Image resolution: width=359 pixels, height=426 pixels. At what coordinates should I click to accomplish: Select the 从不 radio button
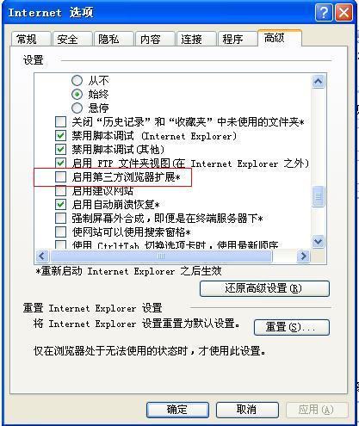pyautogui.click(x=77, y=81)
